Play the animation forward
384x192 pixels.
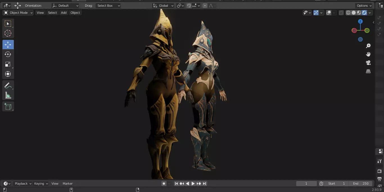[193, 184]
